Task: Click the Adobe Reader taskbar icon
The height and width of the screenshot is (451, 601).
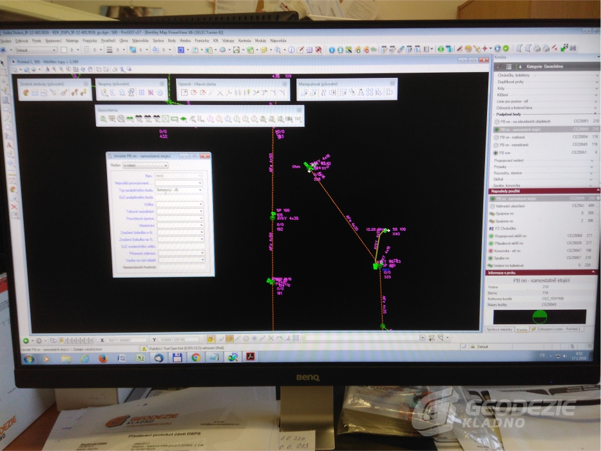Action: coord(251,358)
